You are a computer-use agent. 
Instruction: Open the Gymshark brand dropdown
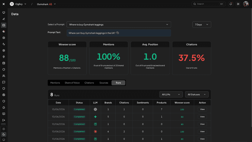tap(46, 4)
